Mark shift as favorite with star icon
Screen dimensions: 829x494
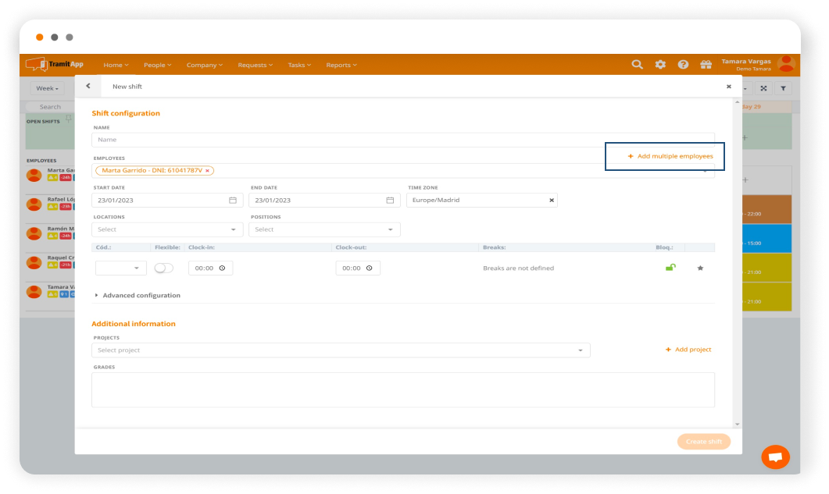pyautogui.click(x=700, y=268)
